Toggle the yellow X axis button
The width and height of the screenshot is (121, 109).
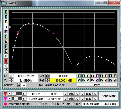(88, 76)
